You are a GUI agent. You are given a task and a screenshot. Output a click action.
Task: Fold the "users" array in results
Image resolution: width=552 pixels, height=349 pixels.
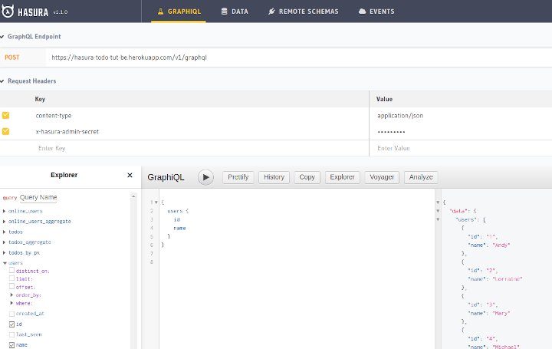click(438, 219)
